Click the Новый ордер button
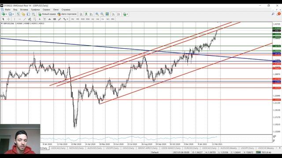The width and height of the screenshot is (282, 158). pyautogui.click(x=47, y=14)
